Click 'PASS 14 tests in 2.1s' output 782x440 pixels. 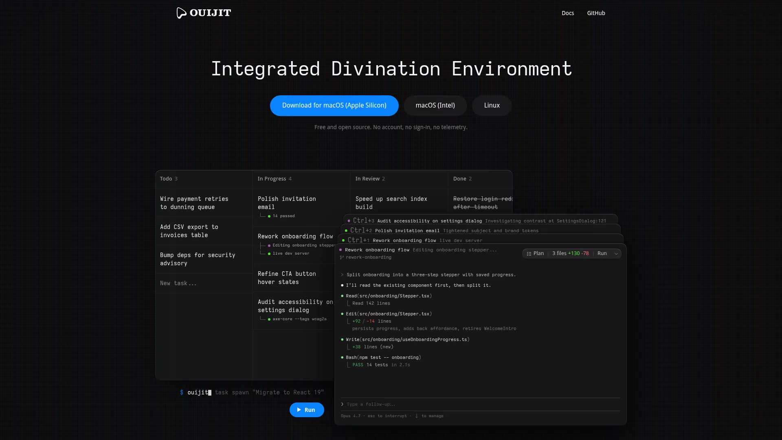(x=381, y=365)
